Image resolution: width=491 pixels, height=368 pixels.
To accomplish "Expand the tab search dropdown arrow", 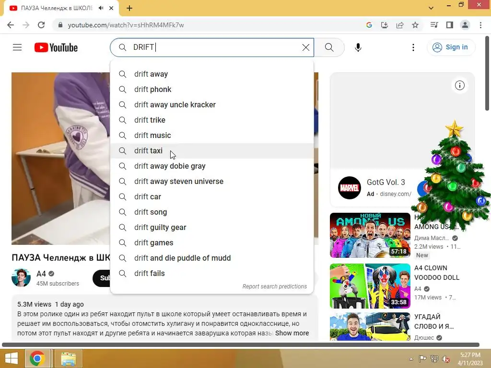I will pos(431,8).
